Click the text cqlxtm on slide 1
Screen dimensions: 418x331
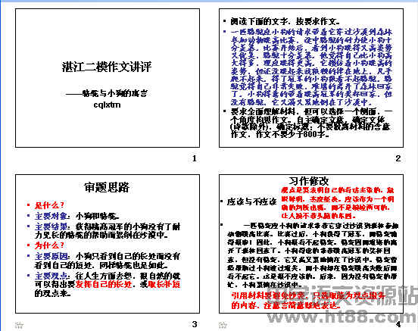pyautogui.click(x=108, y=105)
